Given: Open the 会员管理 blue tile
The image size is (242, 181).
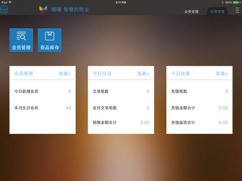Looking at the screenshot, I should click(x=21, y=40).
